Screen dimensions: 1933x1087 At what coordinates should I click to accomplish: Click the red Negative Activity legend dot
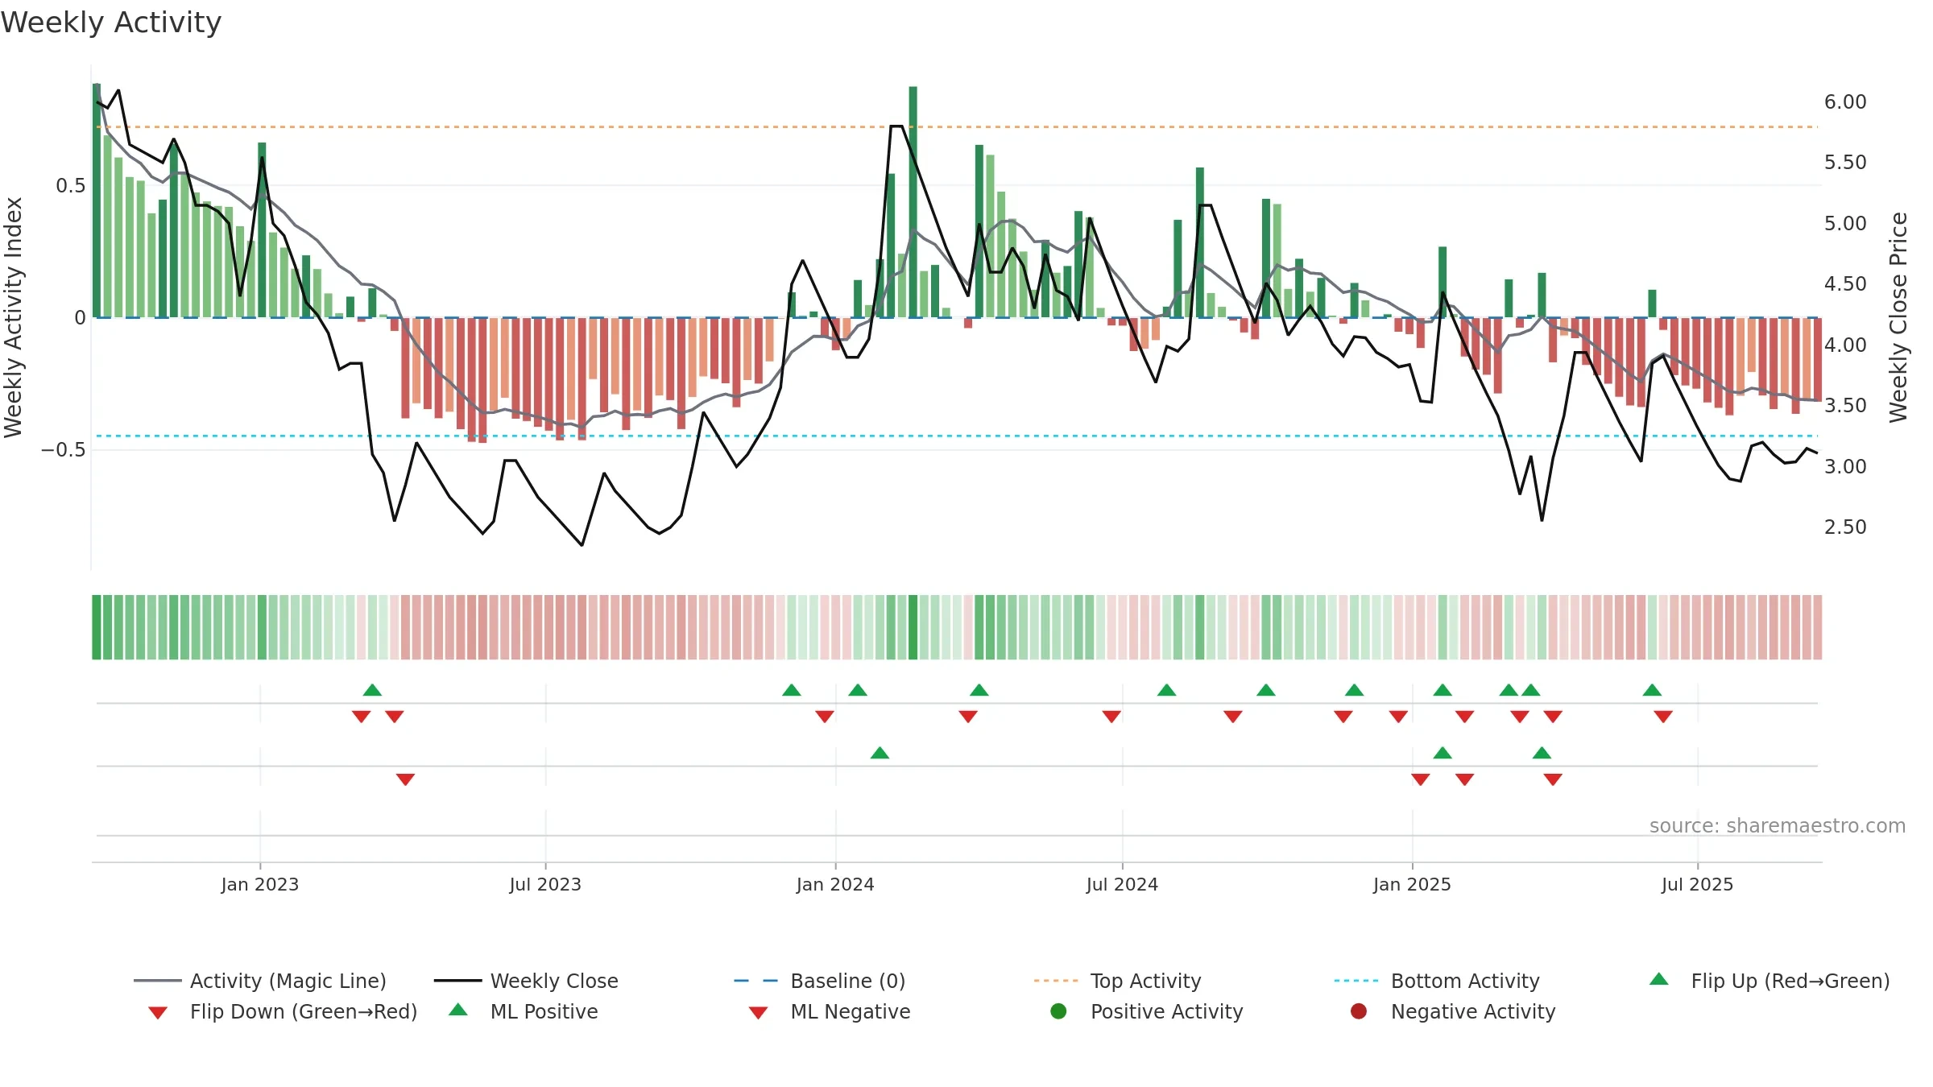tap(1359, 1011)
